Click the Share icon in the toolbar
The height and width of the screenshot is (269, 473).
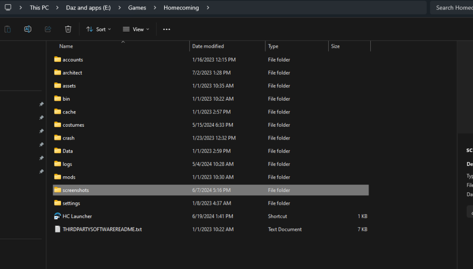click(48, 29)
